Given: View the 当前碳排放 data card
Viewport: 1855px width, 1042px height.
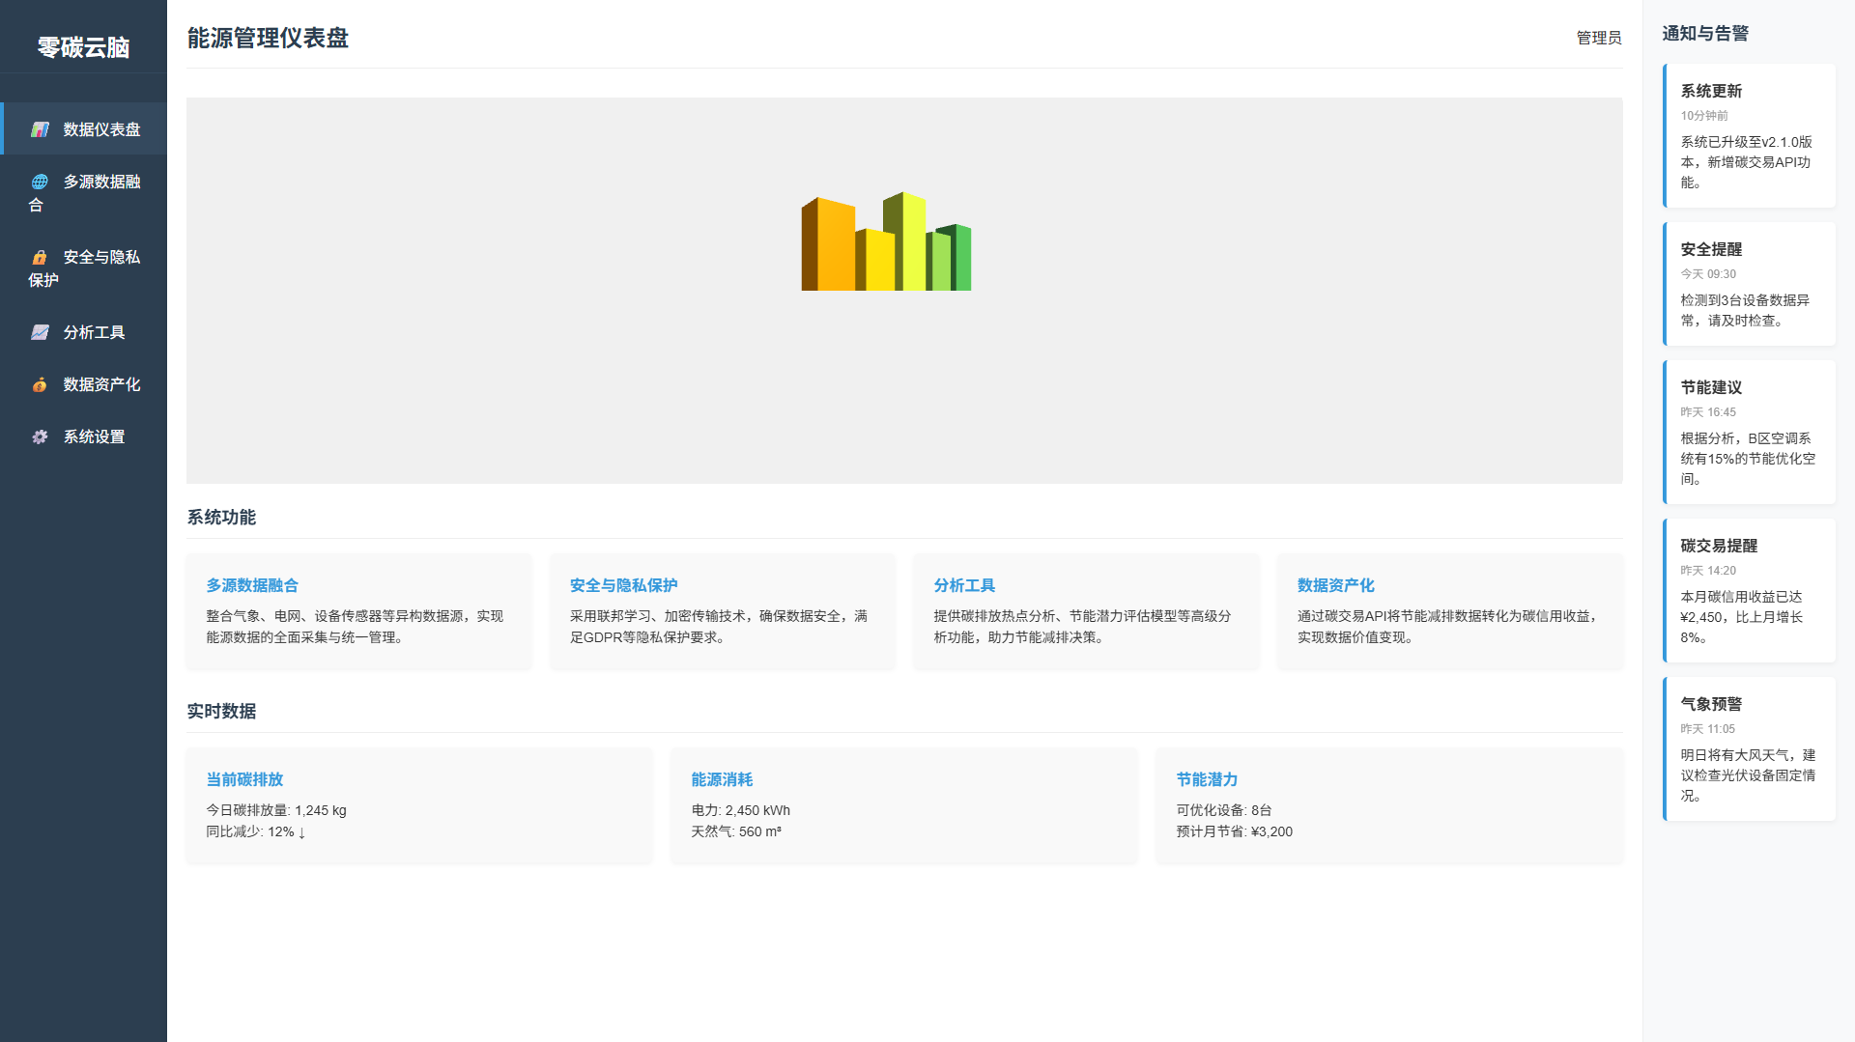Looking at the screenshot, I should pyautogui.click(x=419, y=804).
